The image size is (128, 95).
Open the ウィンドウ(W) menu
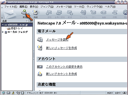94,7
